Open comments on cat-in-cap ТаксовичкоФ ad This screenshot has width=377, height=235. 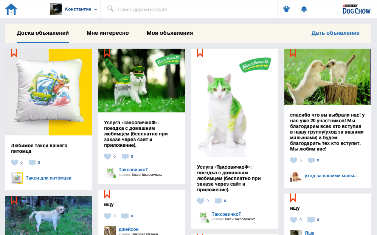[125, 157]
